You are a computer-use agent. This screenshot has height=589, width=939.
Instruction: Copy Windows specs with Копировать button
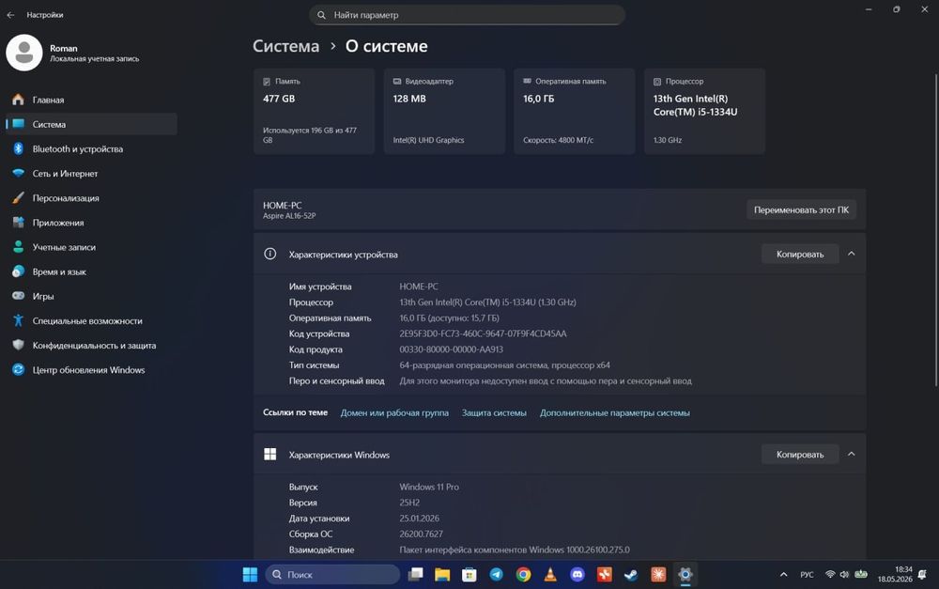pos(800,454)
